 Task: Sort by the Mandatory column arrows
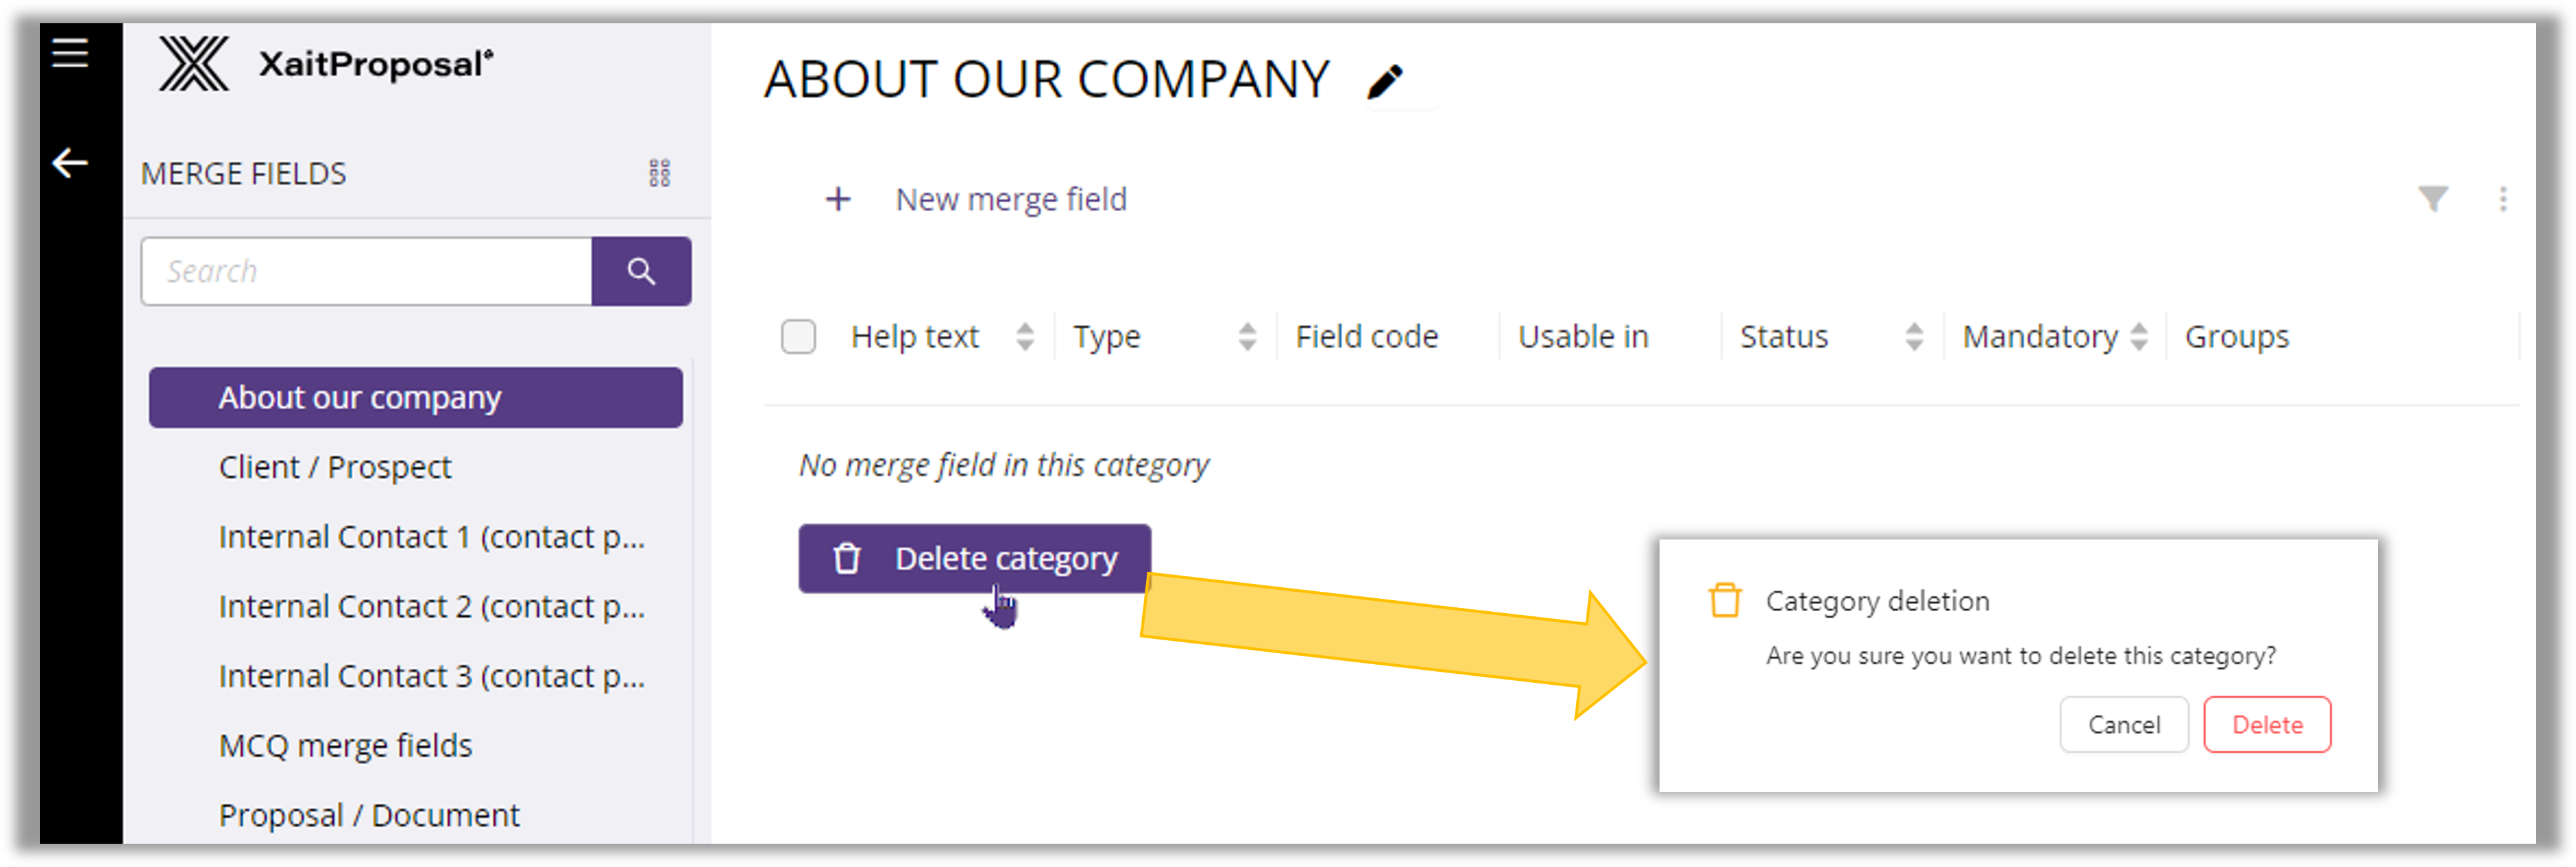click(2139, 338)
